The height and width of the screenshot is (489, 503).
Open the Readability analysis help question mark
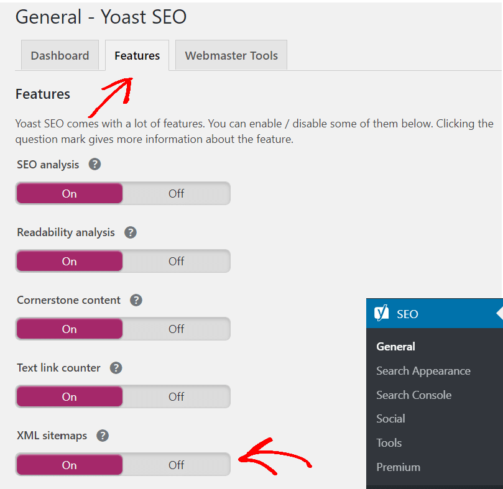pos(130,232)
